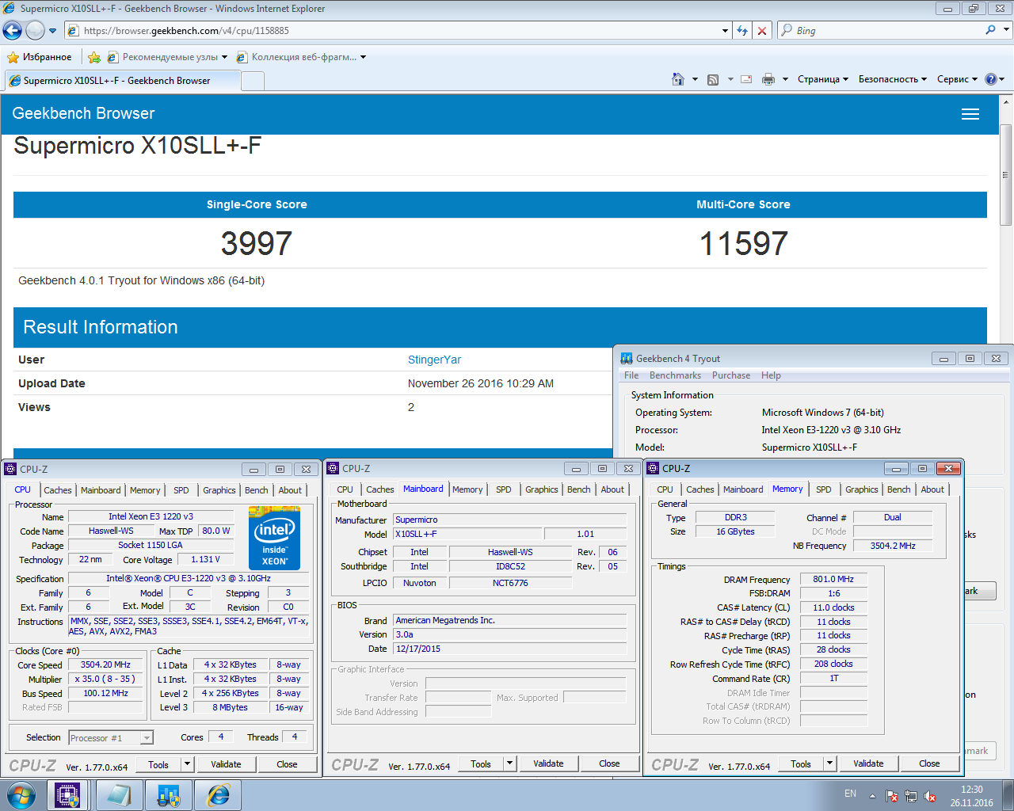Open SPD tab in left CPU-Z window
The image size is (1014, 811).
(x=181, y=490)
